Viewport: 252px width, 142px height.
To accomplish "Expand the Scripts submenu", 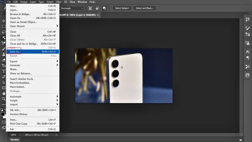I will (x=33, y=100).
